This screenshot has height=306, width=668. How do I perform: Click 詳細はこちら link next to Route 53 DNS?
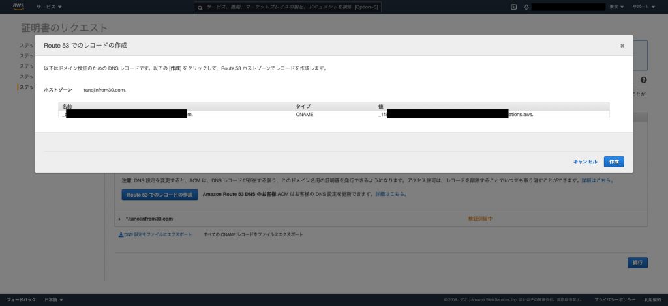(x=391, y=194)
